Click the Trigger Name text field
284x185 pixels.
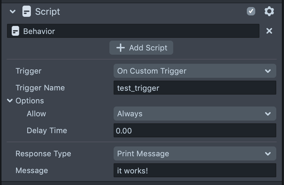(x=195, y=88)
